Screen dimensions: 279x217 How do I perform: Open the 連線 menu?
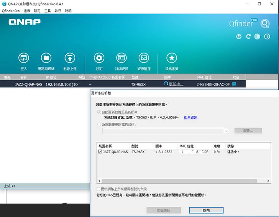coord(26,11)
